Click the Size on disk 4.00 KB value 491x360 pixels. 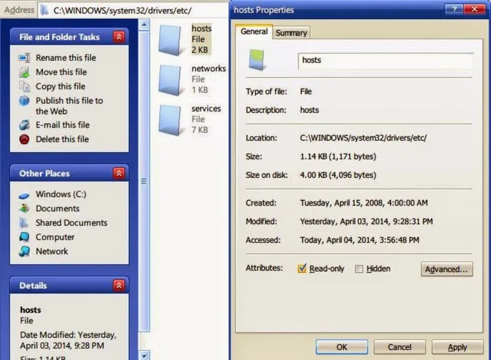[x=338, y=175]
